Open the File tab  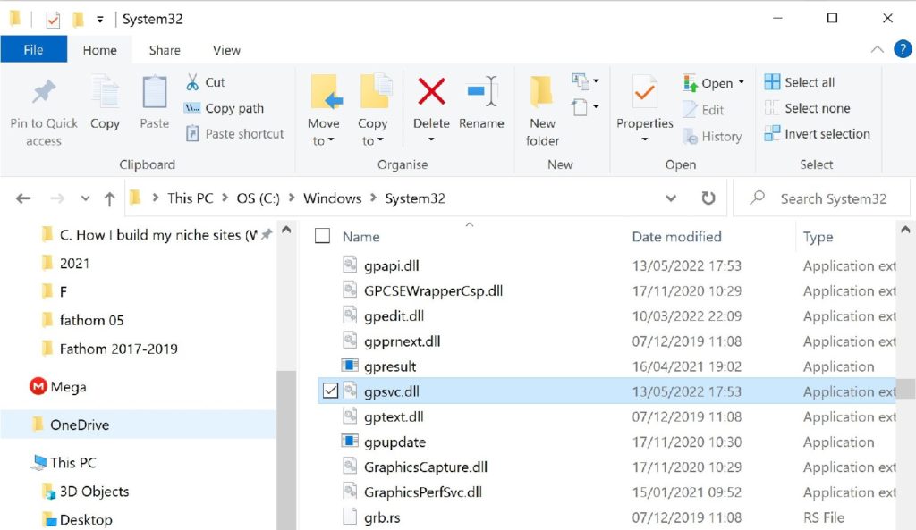(33, 50)
